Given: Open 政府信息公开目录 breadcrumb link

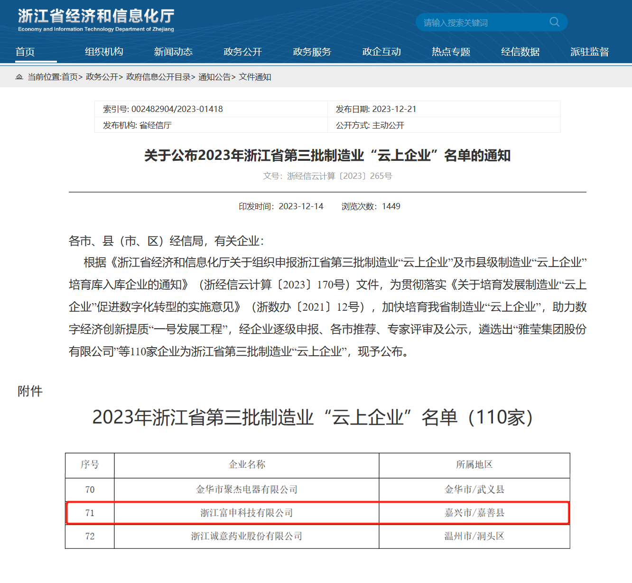Looking at the screenshot, I should (158, 77).
